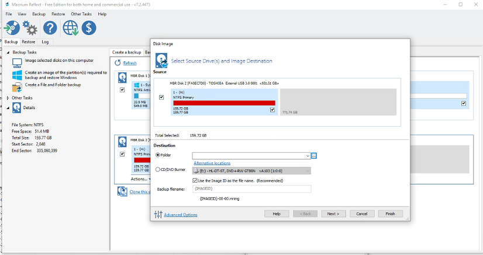Open the Other Tasks menu
The width and height of the screenshot is (483, 255).
81,14
